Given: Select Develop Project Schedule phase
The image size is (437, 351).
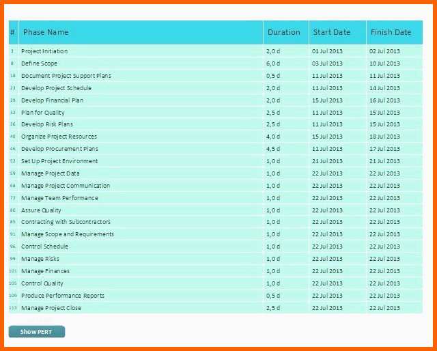Looking at the screenshot, I should click(x=56, y=88).
